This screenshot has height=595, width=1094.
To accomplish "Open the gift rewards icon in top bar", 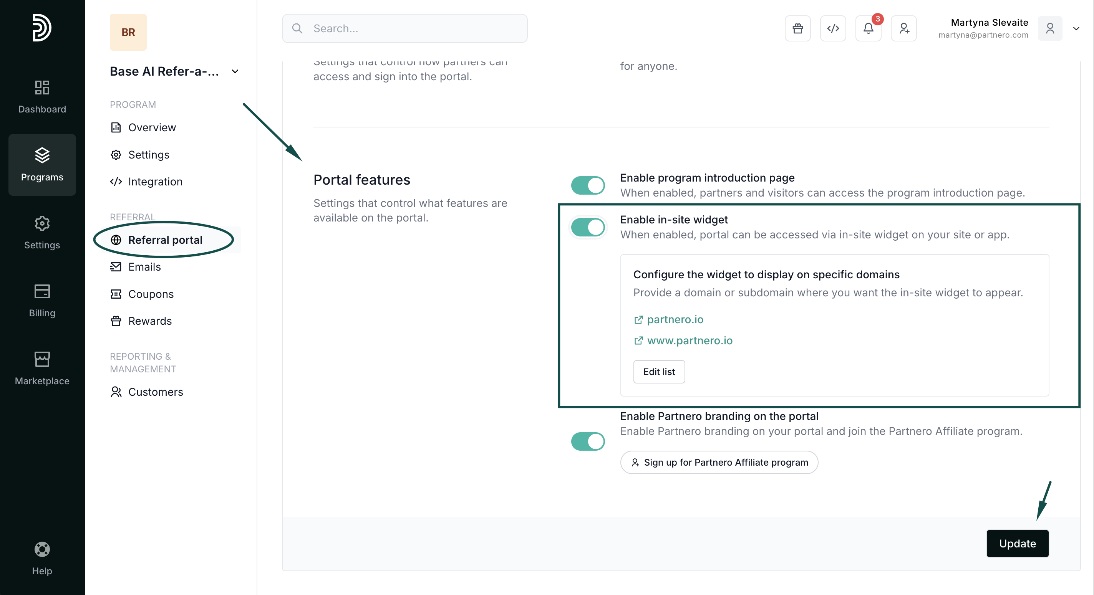I will [x=797, y=28].
